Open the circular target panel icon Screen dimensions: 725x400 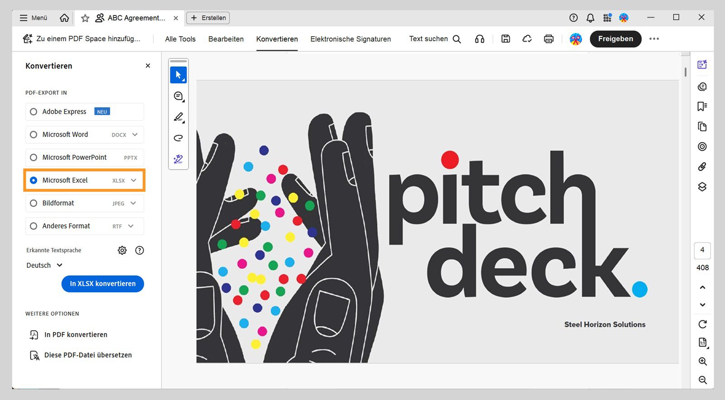(x=702, y=147)
